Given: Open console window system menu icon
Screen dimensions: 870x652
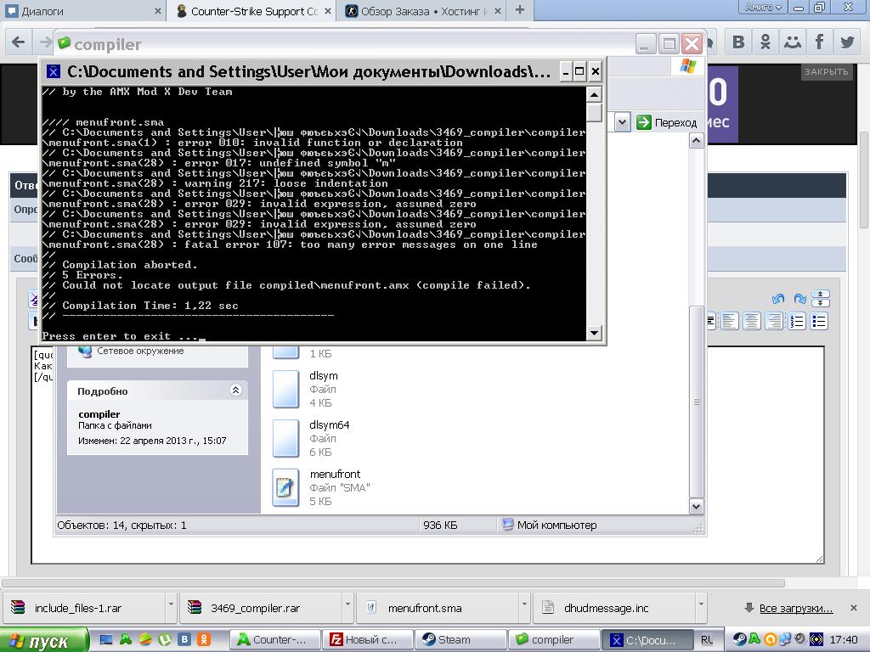Looking at the screenshot, I should click(x=54, y=71).
